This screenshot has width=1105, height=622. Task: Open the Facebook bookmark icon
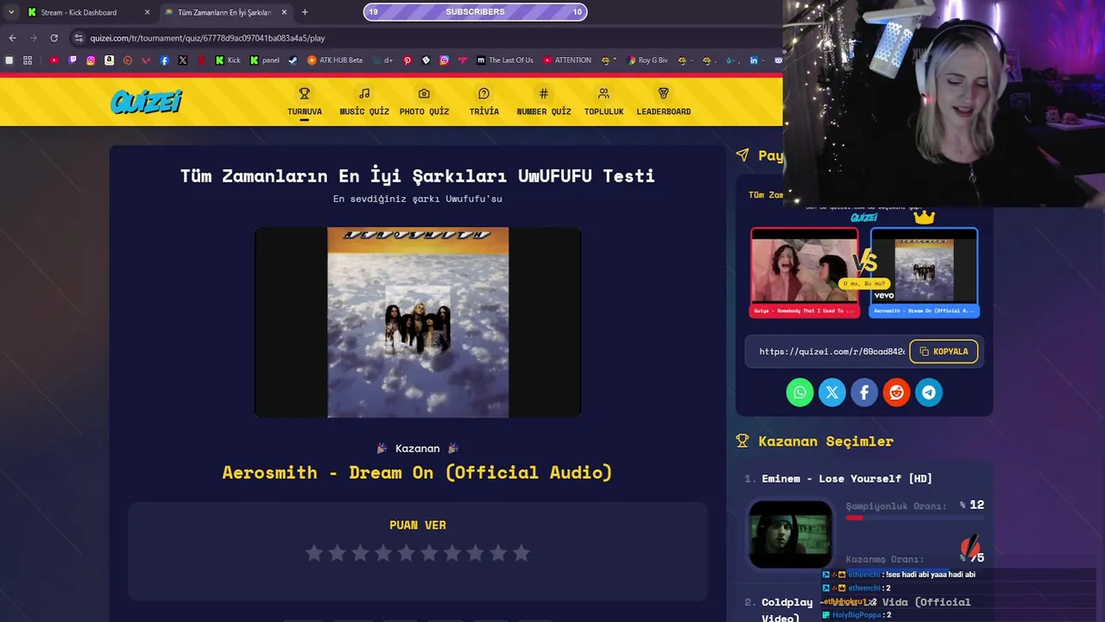(164, 60)
